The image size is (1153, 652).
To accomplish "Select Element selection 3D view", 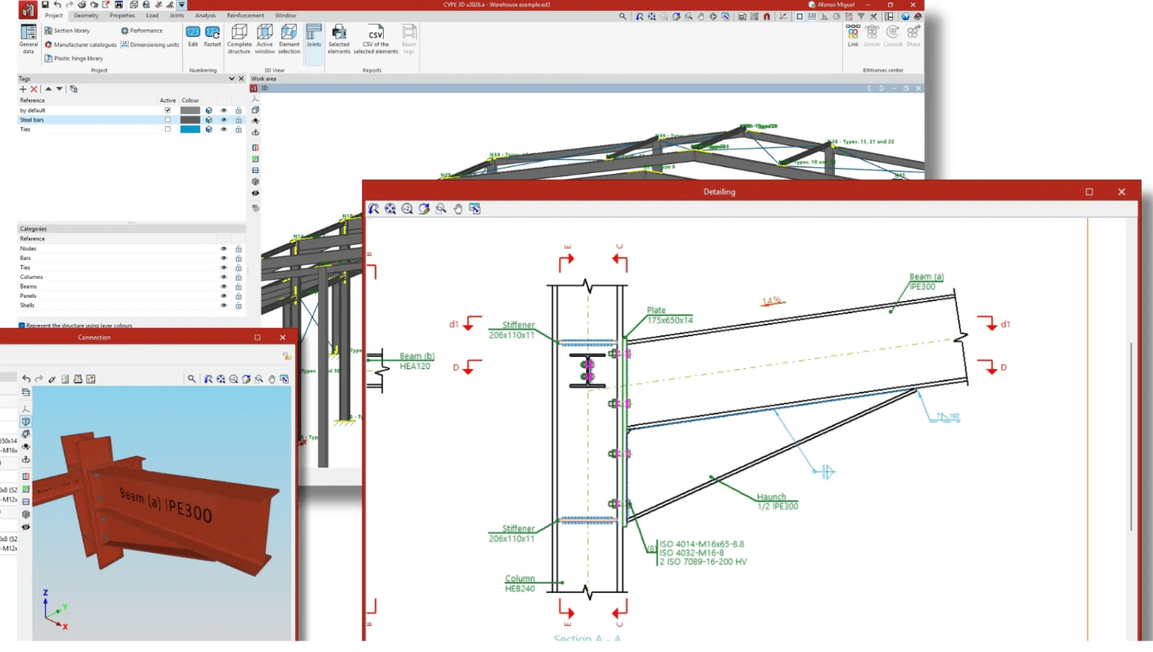I will 289,39.
